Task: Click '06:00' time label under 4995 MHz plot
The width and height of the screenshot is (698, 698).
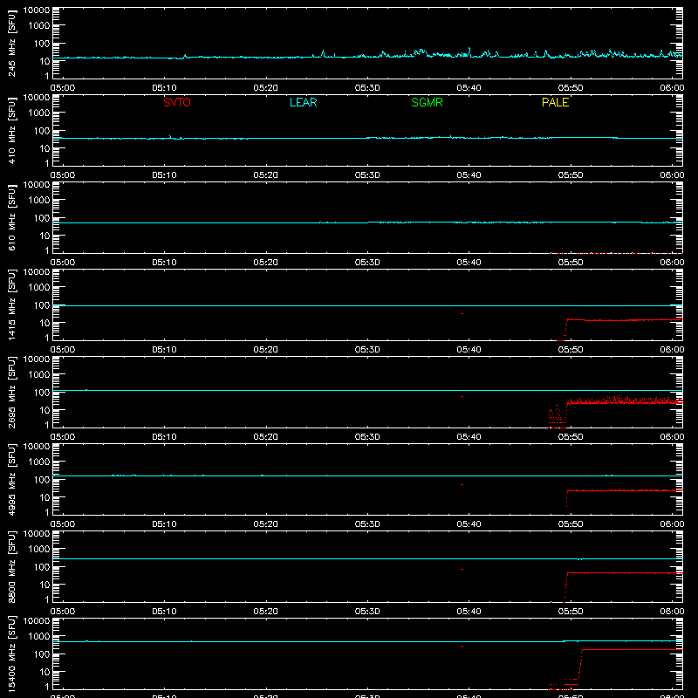Action: click(672, 524)
